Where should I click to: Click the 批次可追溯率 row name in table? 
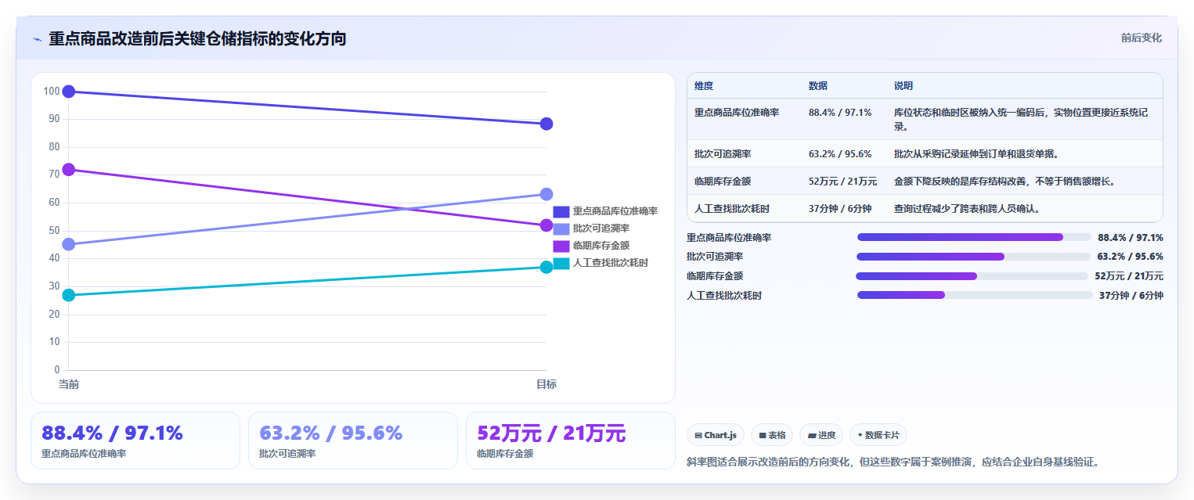pyautogui.click(x=723, y=153)
